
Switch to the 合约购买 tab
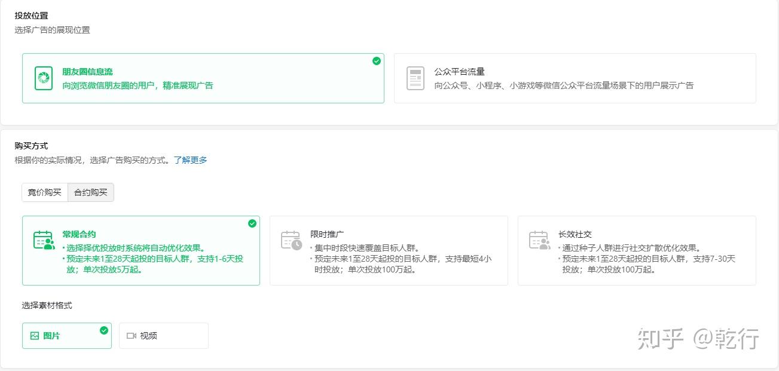point(91,192)
